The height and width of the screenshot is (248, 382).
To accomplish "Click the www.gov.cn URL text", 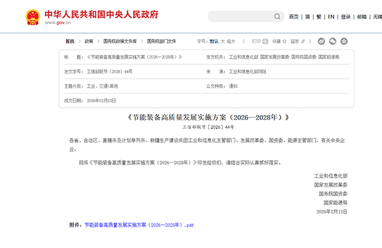I will pyautogui.click(x=58, y=23).
